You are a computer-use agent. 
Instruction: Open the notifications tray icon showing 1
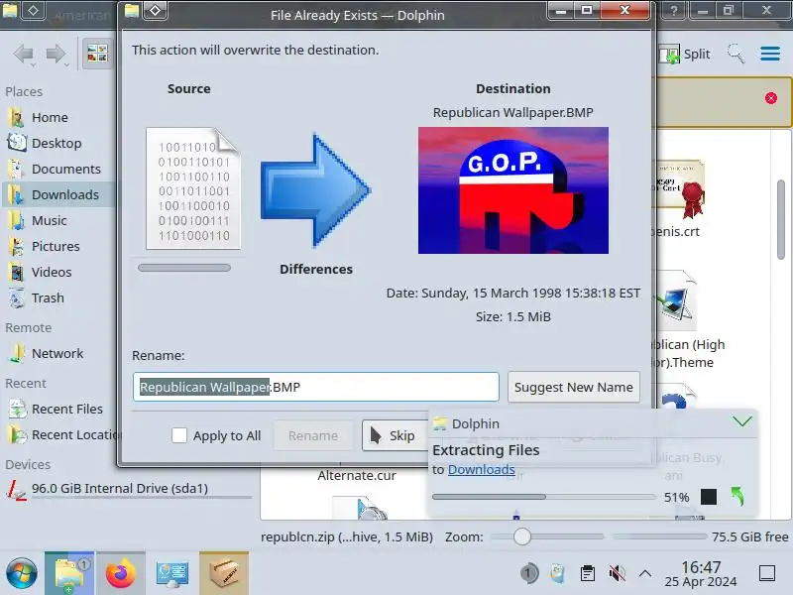(x=528, y=573)
